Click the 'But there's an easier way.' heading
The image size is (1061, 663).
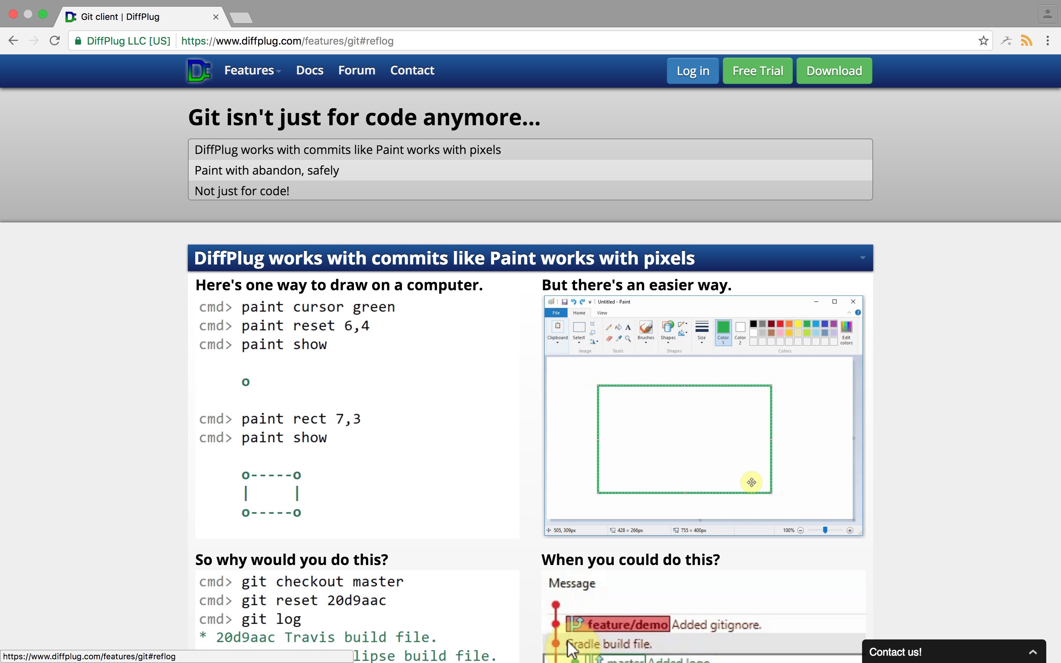(637, 285)
